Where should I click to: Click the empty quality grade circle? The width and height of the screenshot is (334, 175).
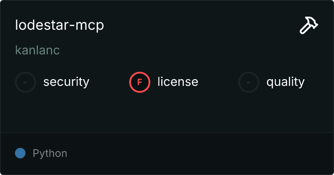(249, 82)
